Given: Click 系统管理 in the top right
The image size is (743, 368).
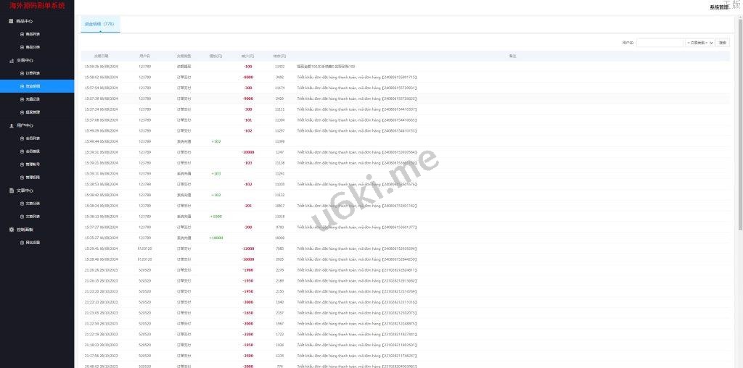Looking at the screenshot, I should click(718, 7).
